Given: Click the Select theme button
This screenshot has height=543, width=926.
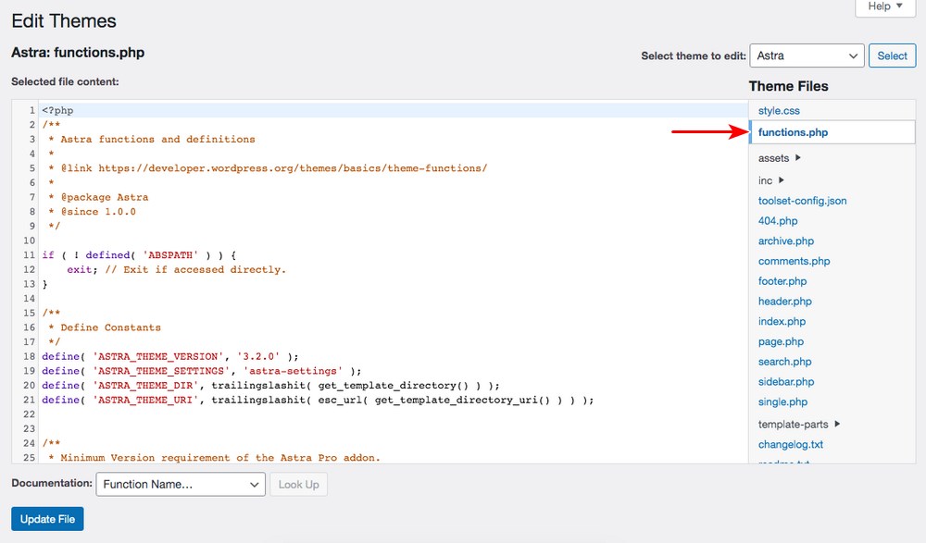Looking at the screenshot, I should point(892,56).
